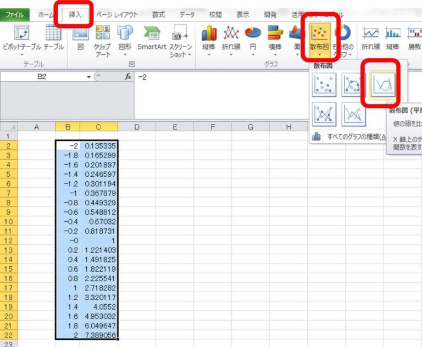This screenshot has width=422, height=347.
Task: Click the fx insert function button
Action: click(128, 77)
